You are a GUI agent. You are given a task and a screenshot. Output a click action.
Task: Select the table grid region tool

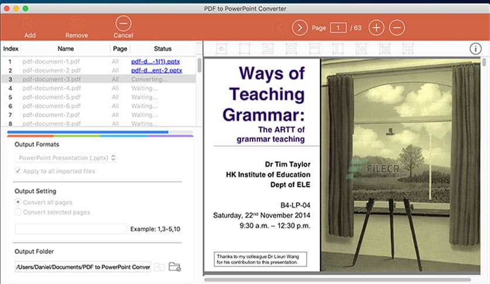coord(408,49)
